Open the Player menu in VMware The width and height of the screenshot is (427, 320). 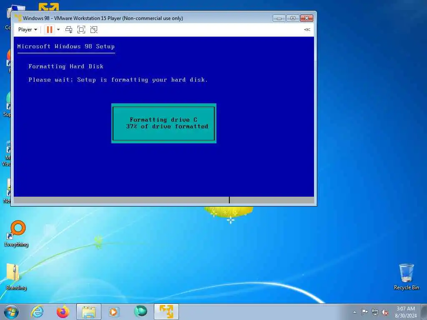[x=28, y=30]
